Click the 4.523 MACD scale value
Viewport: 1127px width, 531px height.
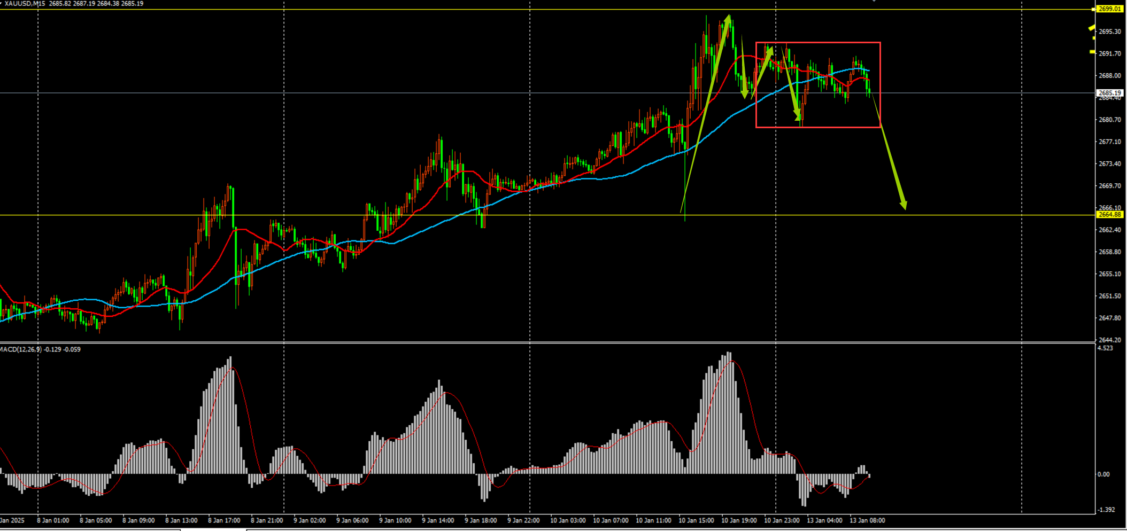pos(1105,348)
